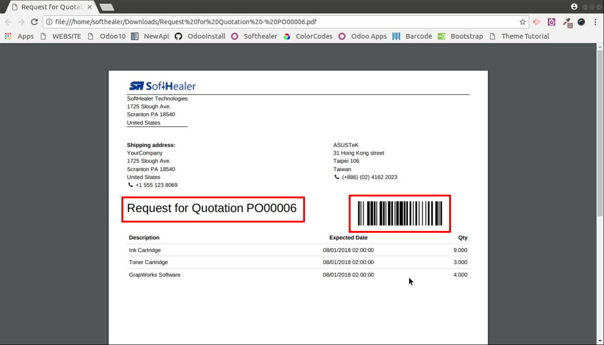Bookmark this page with the star icon
The width and height of the screenshot is (604, 345).
(522, 22)
